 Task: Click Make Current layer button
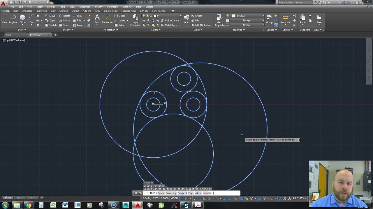pyautogui.click(x=170, y=21)
